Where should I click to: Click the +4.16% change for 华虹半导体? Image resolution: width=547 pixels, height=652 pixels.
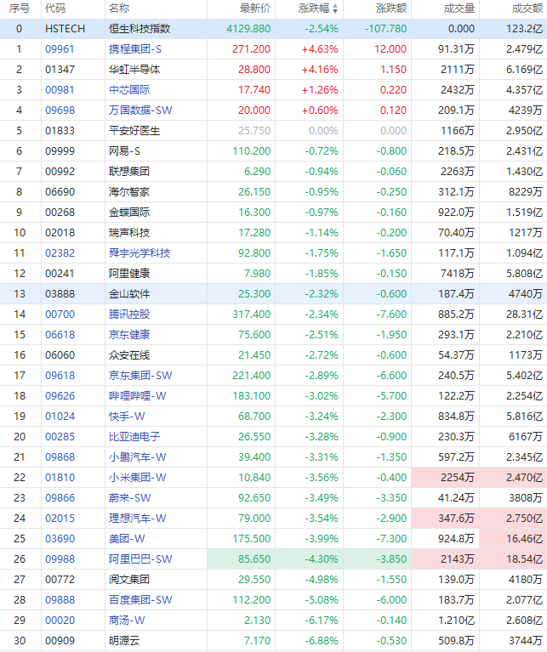[x=320, y=70]
